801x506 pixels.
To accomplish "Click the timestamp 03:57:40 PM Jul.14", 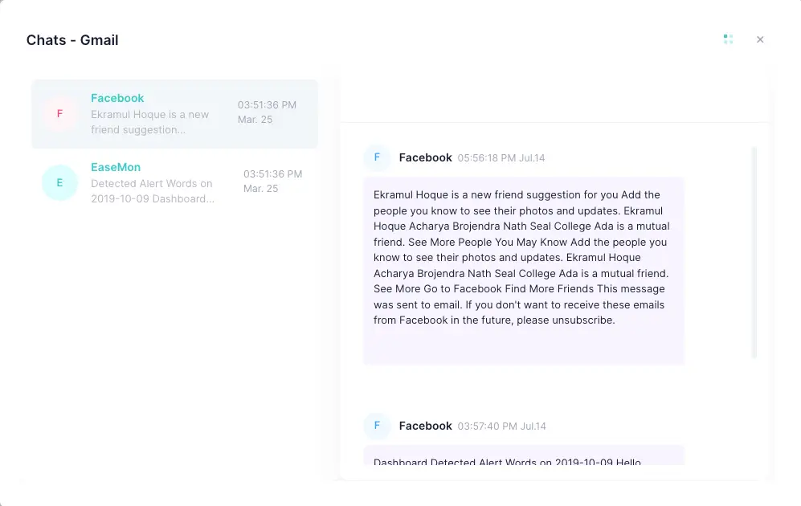I will pos(500,426).
